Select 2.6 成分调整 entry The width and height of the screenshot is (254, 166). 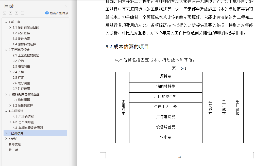[x=21, y=83]
